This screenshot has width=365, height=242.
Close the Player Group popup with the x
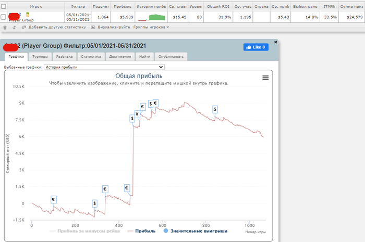point(275,42)
